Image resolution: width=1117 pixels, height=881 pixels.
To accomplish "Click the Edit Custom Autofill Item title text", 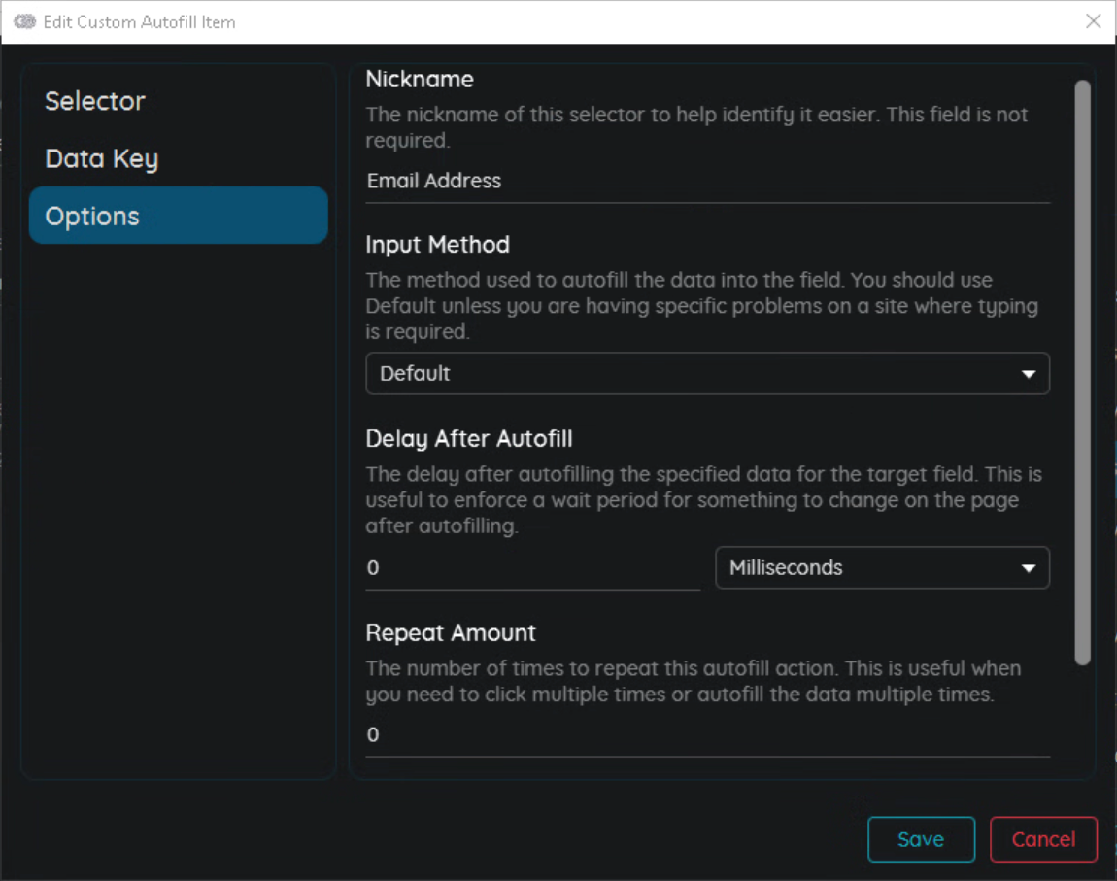I will pyautogui.click(x=139, y=21).
